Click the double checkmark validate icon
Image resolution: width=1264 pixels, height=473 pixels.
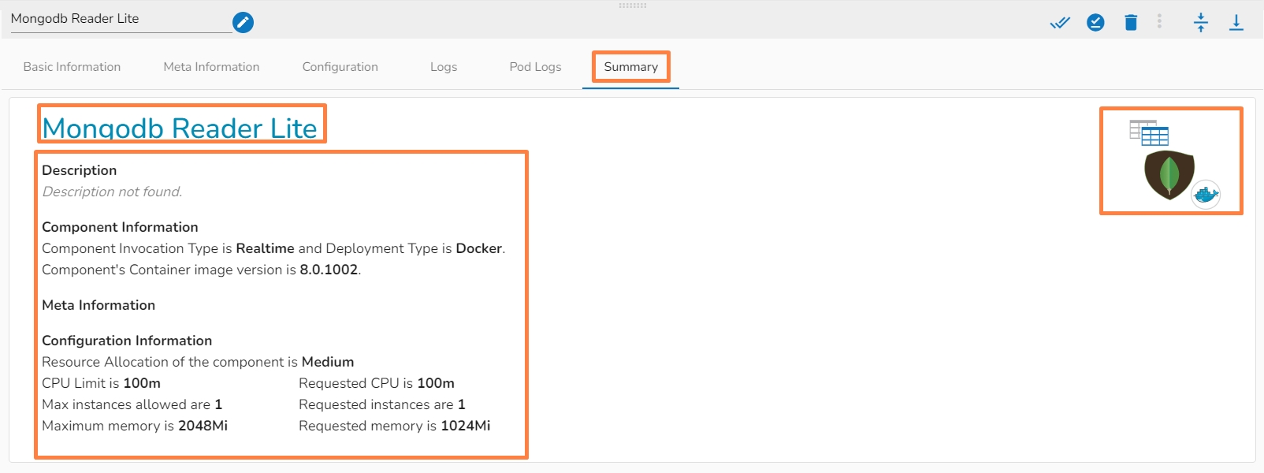click(1060, 23)
